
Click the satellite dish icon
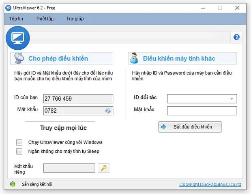[19, 58]
